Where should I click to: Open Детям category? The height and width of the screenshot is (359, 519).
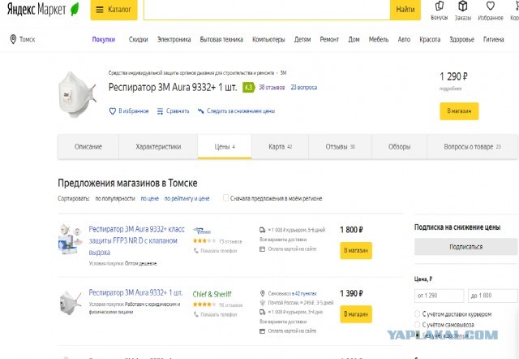pos(302,40)
